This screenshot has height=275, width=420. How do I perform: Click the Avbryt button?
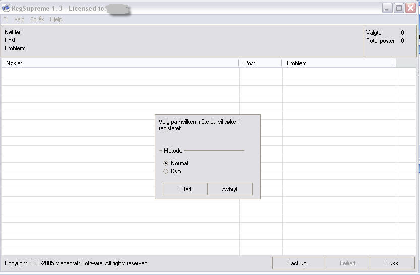pyautogui.click(x=230, y=189)
